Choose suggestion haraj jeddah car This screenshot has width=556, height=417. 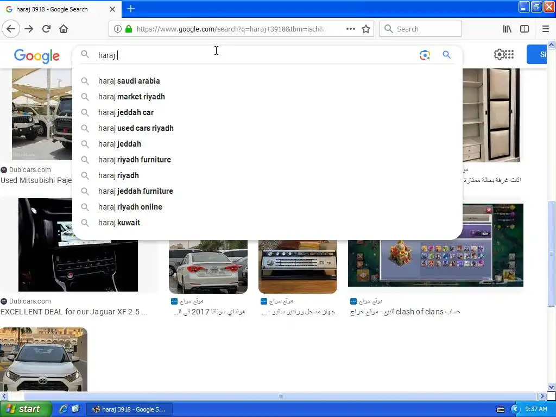[x=267, y=112]
